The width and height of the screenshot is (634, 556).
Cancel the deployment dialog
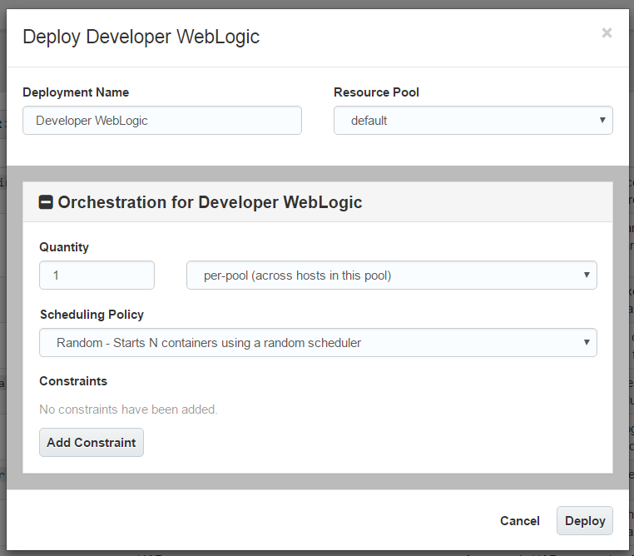pos(519,521)
